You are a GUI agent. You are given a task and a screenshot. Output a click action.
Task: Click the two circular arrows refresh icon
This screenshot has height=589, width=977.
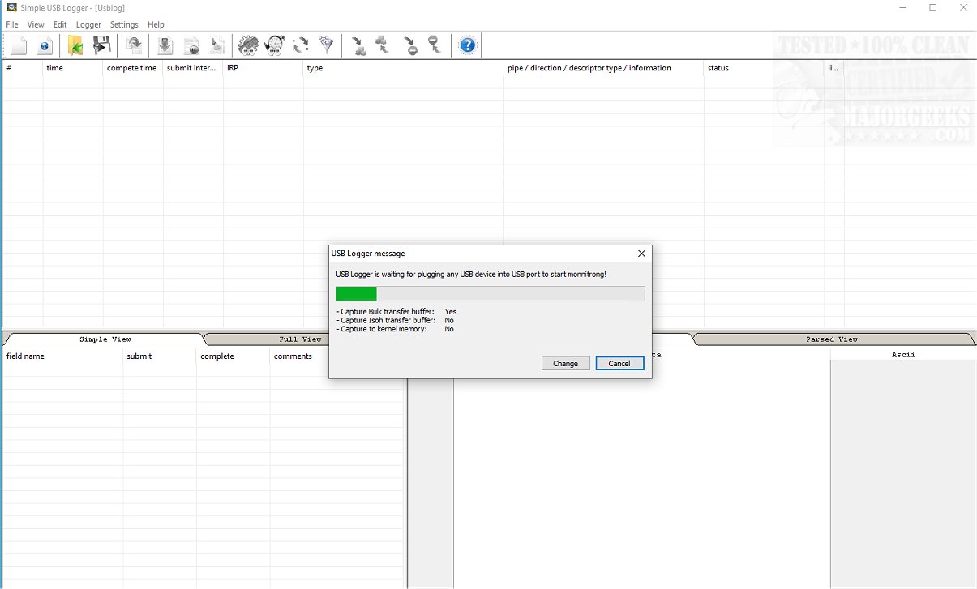pos(301,45)
